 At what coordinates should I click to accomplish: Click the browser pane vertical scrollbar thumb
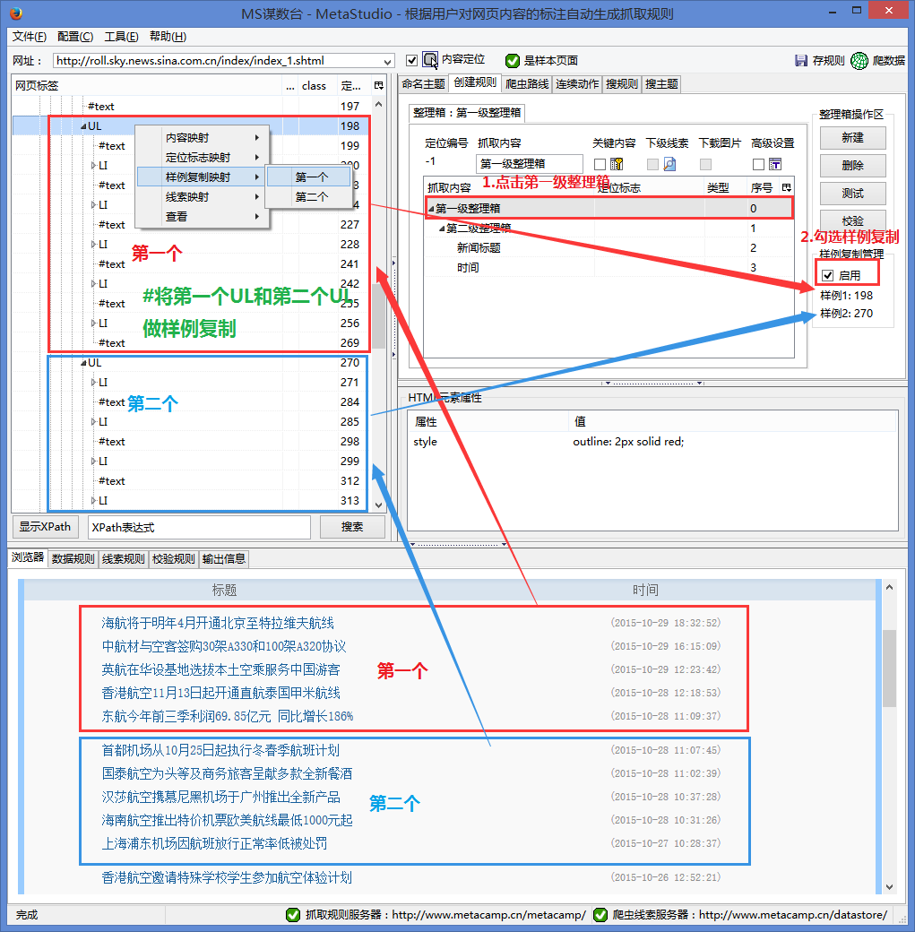(889, 669)
